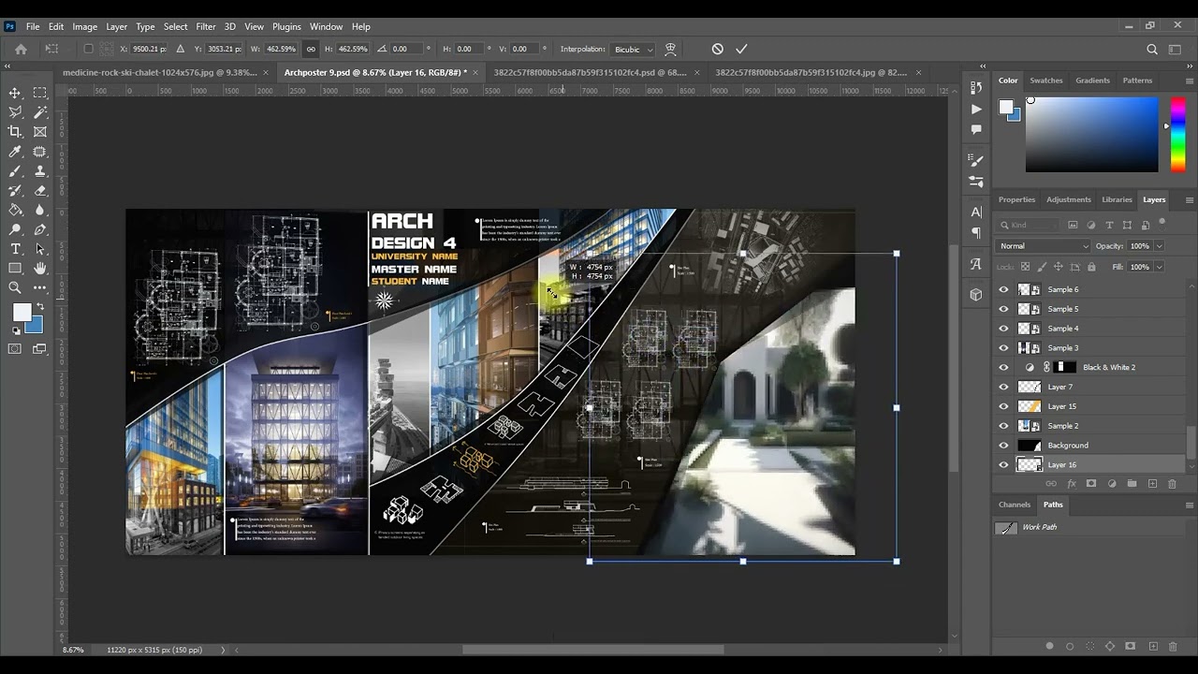Hide the Background layer
The width and height of the screenshot is (1198, 674).
[x=1003, y=446]
